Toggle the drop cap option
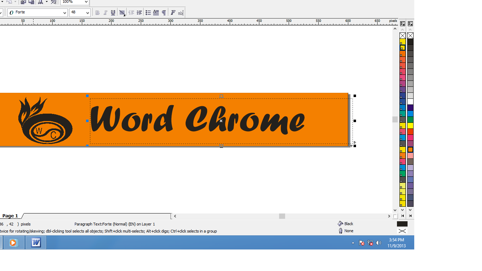This screenshot has width=482, height=271. 156,13
